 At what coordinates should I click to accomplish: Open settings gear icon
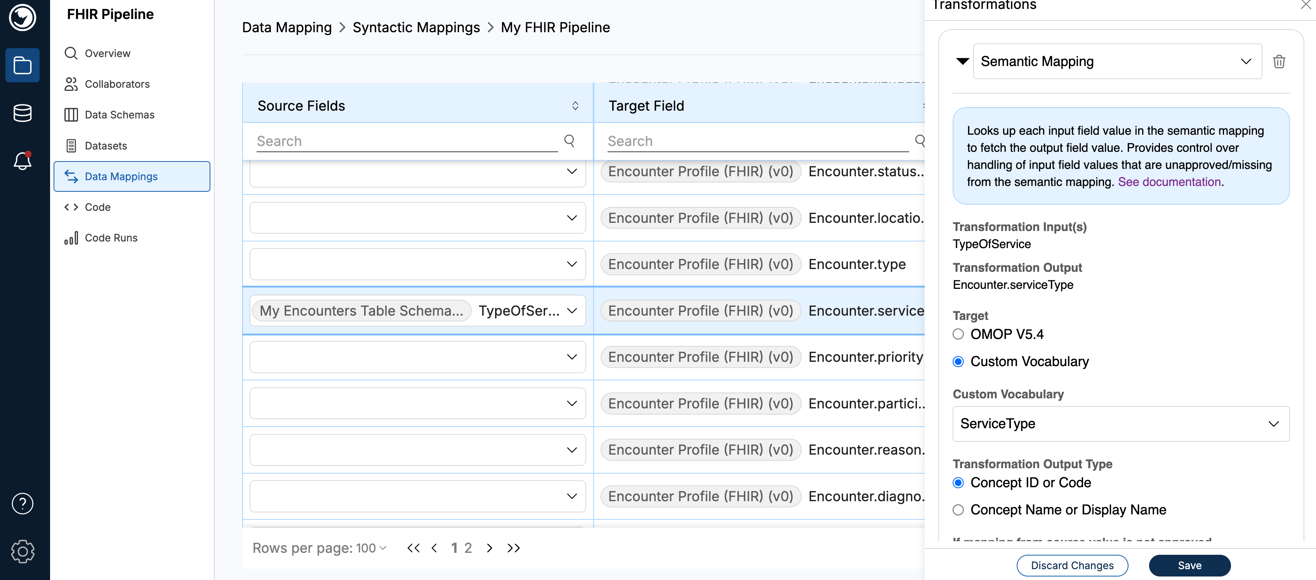click(x=23, y=551)
